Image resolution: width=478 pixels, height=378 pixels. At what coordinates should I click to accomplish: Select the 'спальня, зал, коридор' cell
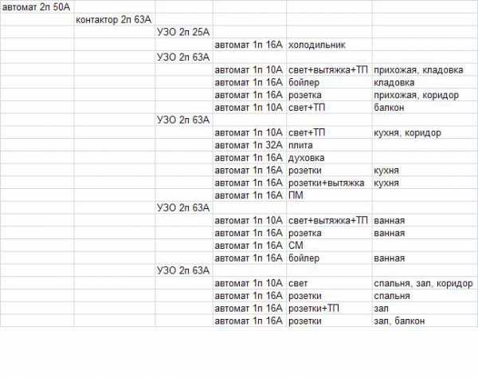click(x=423, y=283)
